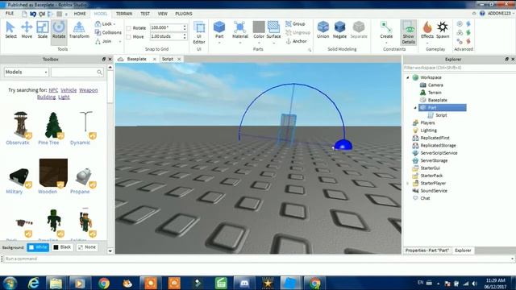The height and width of the screenshot is (290, 516).
Task: Open the UI Editor
Action: point(199,32)
